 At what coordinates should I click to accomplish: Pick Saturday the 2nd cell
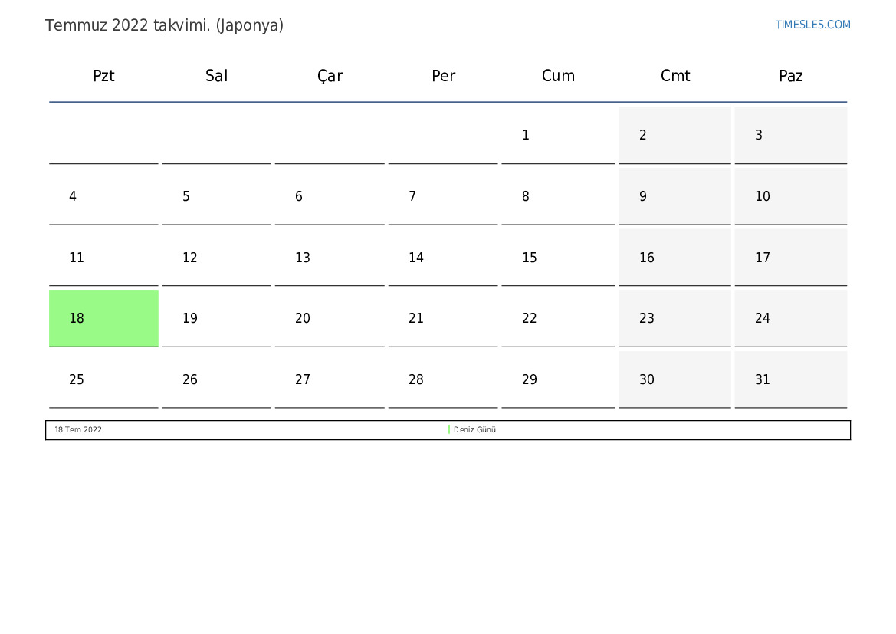[674, 135]
